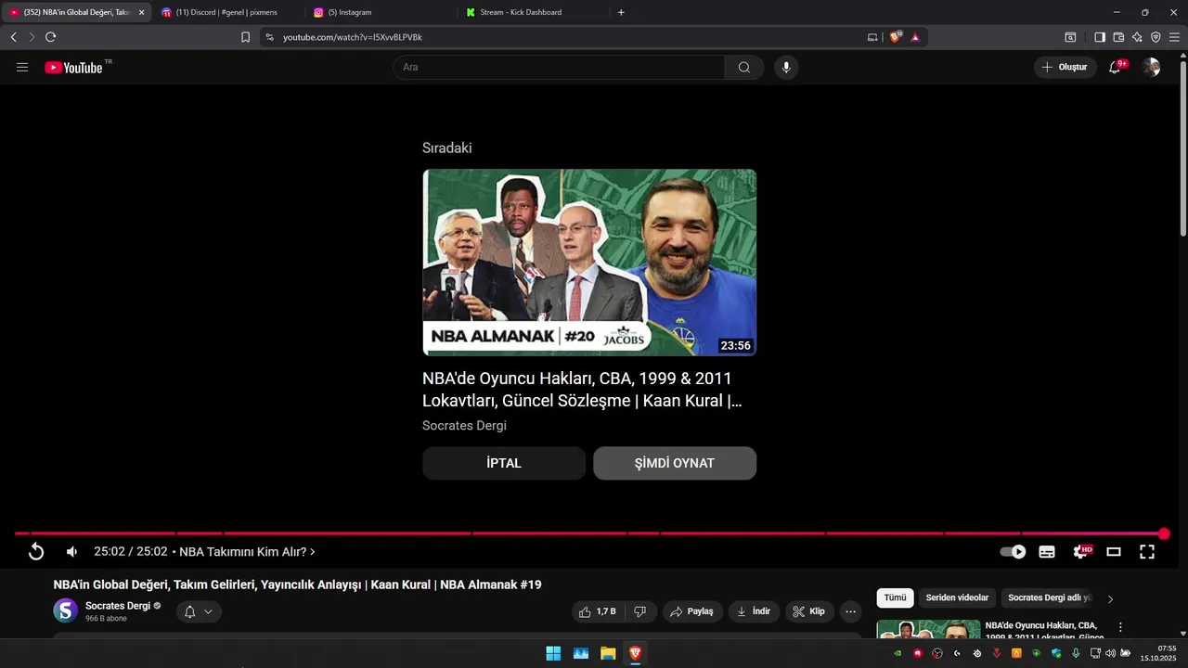Enter full screen mode

[1147, 552]
